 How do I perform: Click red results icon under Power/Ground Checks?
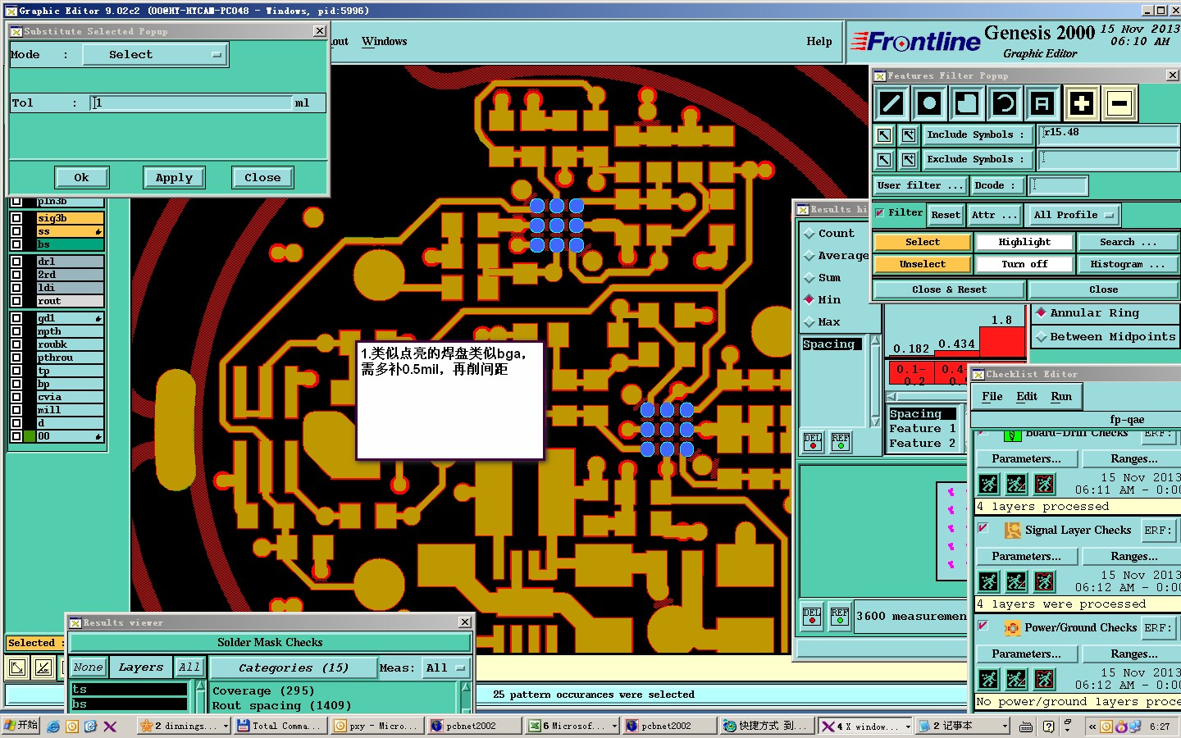(x=1044, y=679)
